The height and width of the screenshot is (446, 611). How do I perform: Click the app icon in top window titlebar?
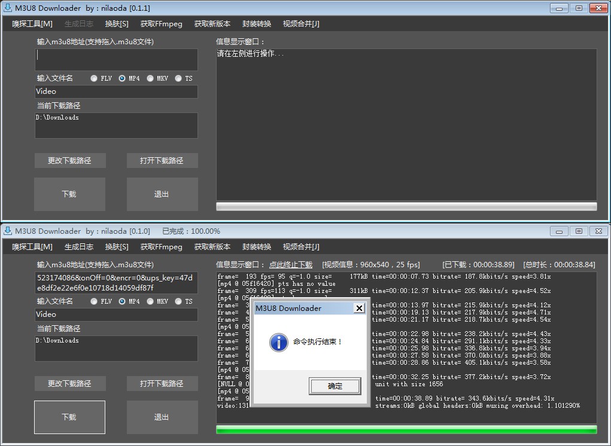7,8
